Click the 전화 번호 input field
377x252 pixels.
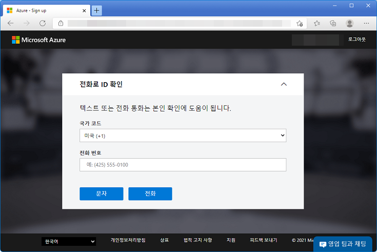pyautogui.click(x=183, y=165)
